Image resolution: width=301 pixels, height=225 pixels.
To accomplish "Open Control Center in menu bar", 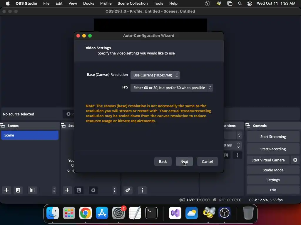I will tap(249, 4).
